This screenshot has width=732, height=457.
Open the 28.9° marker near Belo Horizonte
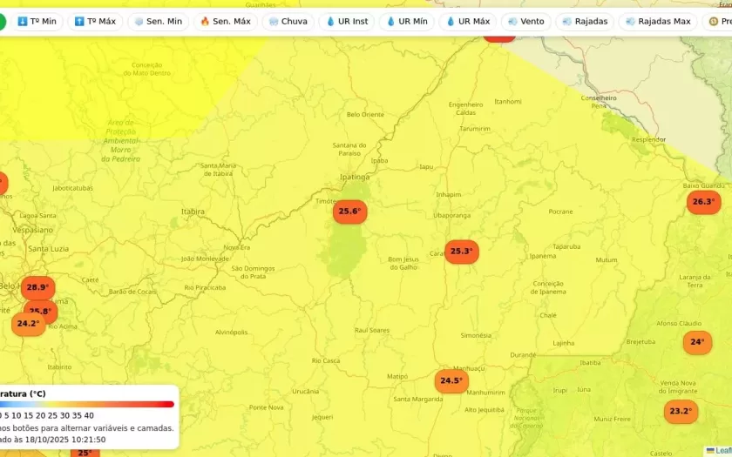(x=37, y=287)
